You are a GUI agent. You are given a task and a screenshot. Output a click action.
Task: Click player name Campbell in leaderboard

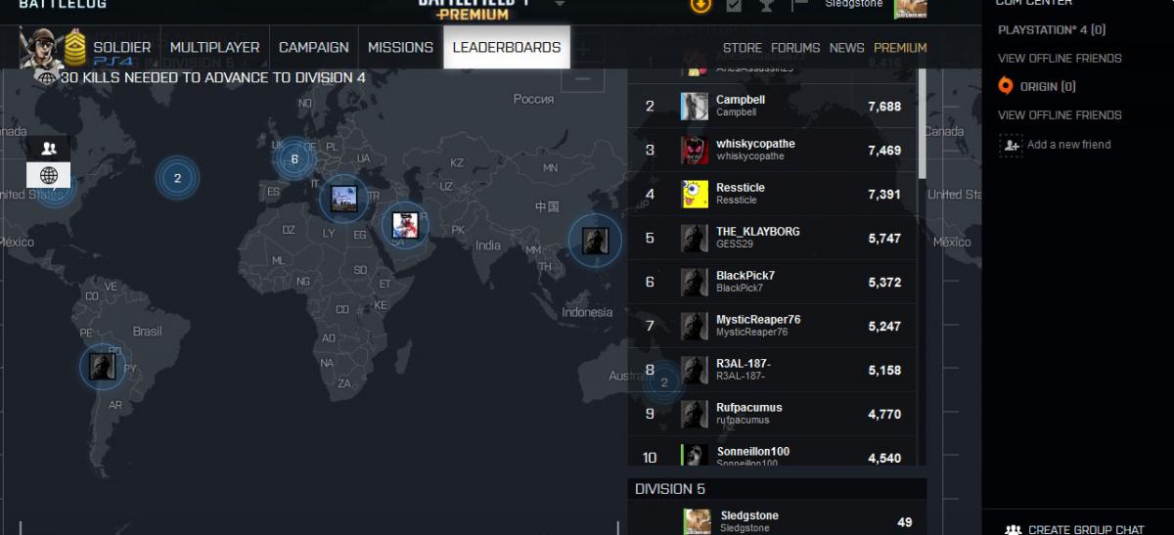click(741, 100)
